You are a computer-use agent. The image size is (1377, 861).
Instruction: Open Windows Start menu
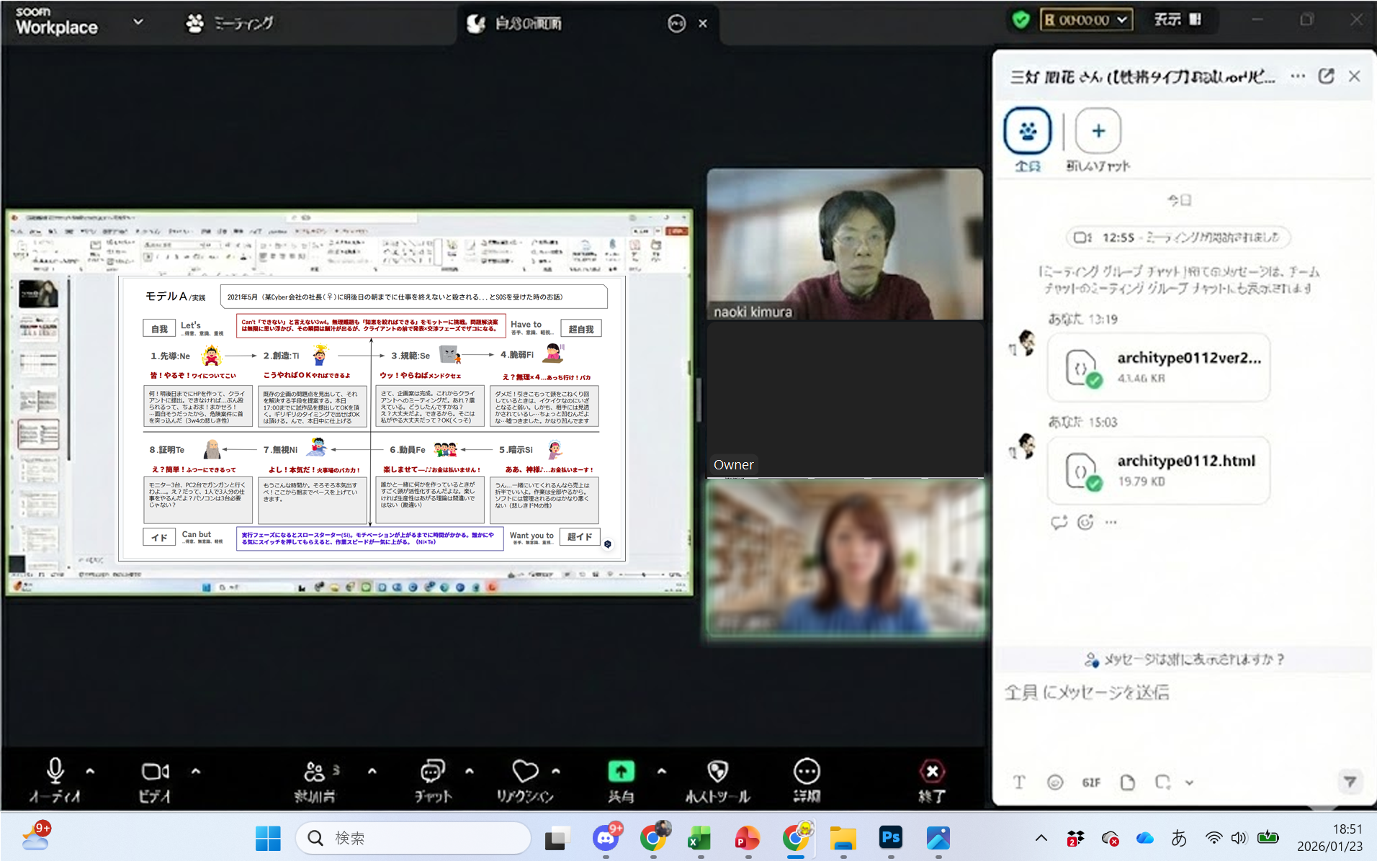(268, 838)
